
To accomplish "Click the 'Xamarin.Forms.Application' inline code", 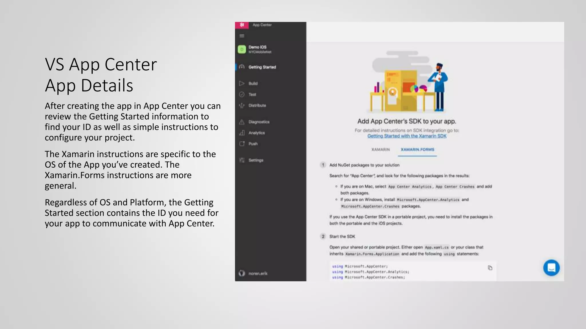I will click(x=372, y=254).
